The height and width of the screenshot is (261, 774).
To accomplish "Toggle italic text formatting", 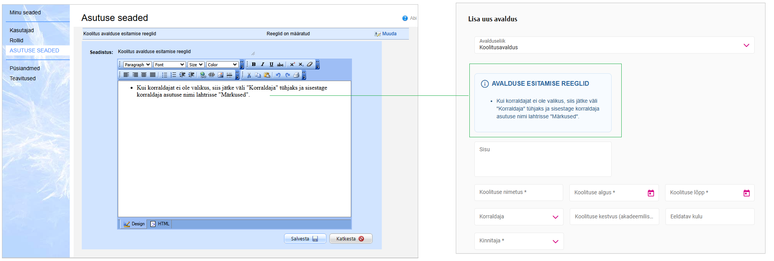I will [262, 64].
